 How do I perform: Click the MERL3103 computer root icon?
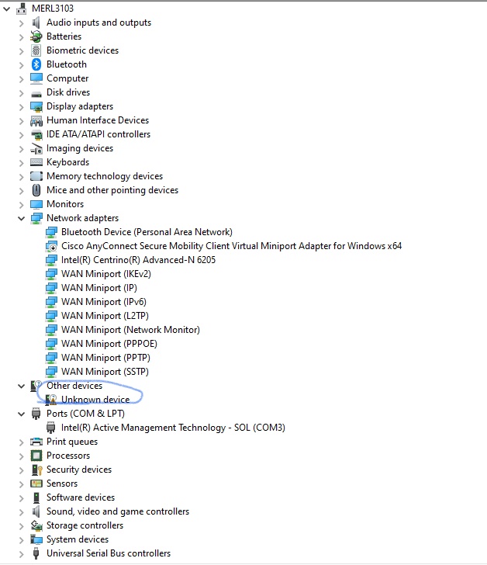[22, 9]
